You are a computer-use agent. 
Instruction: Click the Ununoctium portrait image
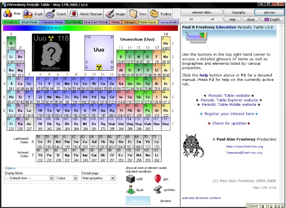click(x=51, y=52)
